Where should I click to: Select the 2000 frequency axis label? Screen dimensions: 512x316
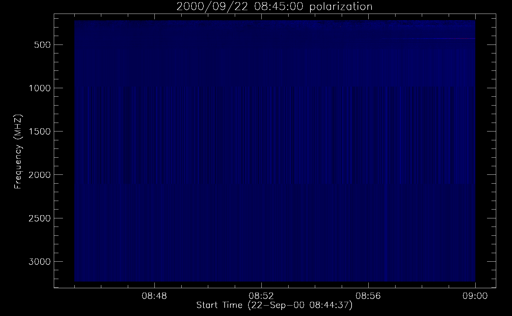[40, 175]
